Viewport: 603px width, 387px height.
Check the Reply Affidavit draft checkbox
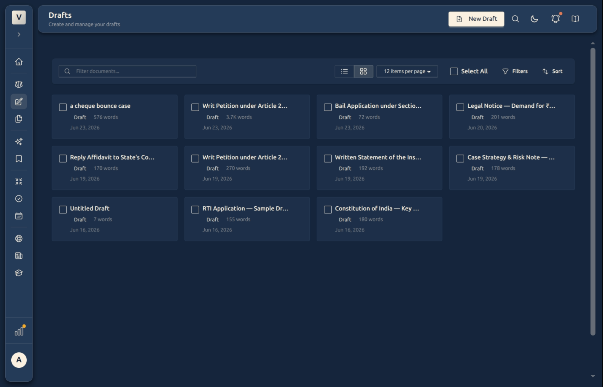(63, 158)
